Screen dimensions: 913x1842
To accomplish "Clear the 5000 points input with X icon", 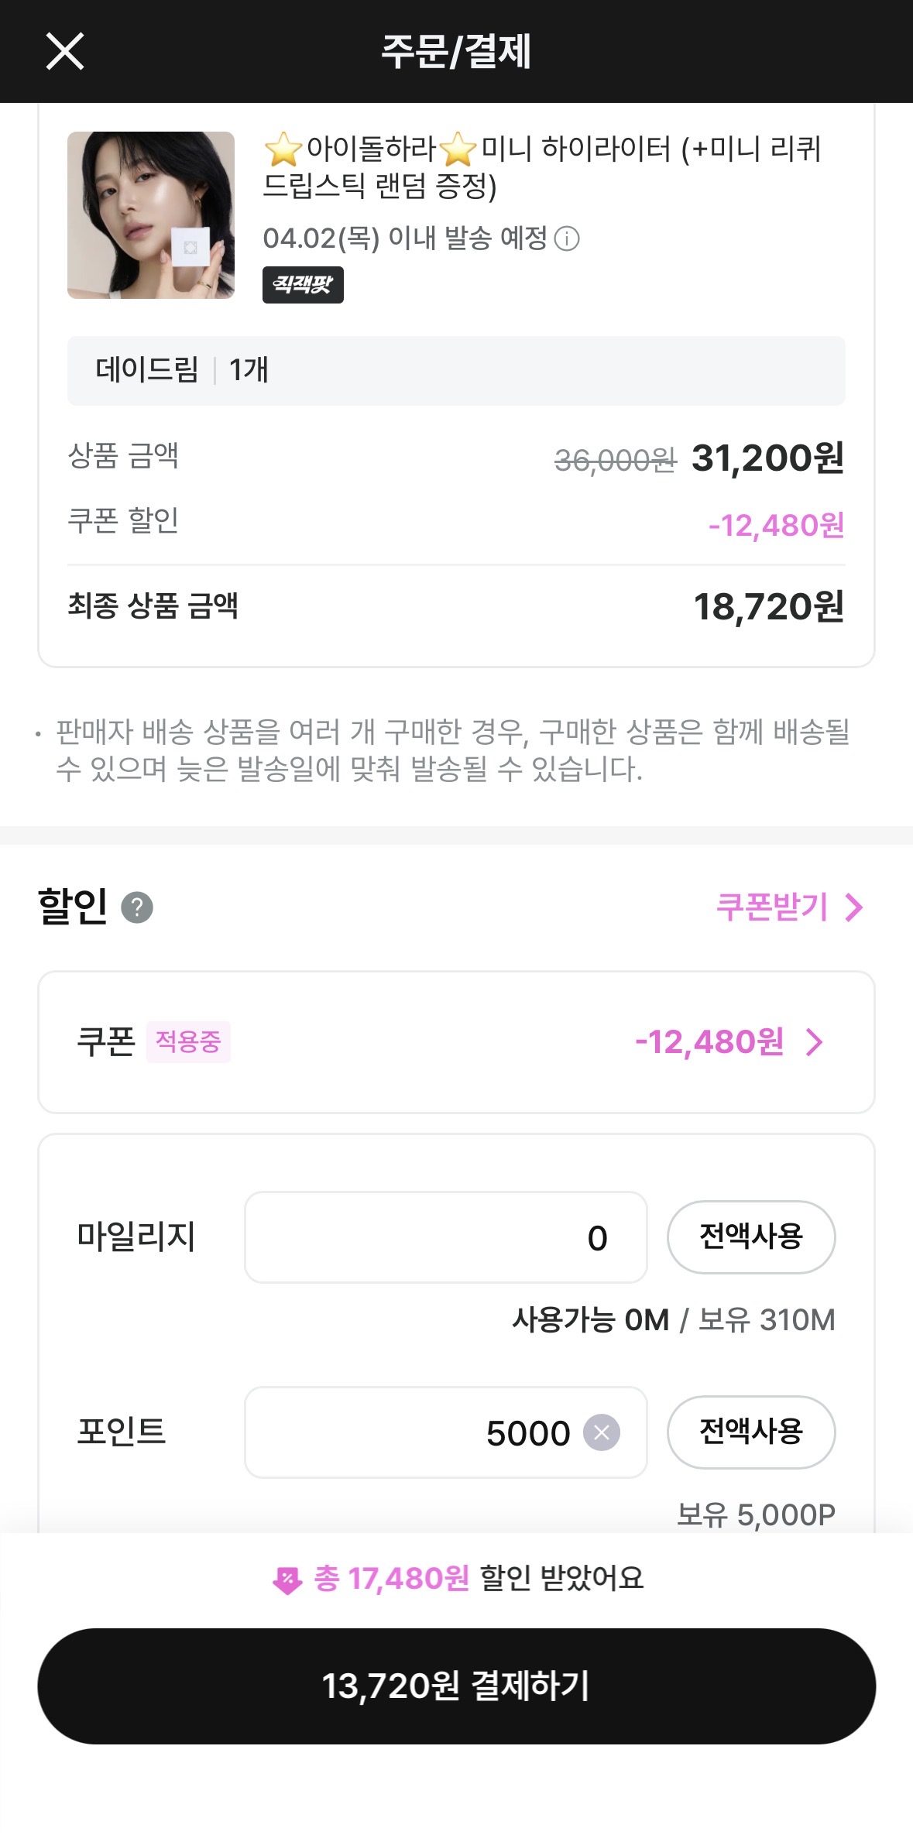I will pyautogui.click(x=602, y=1432).
